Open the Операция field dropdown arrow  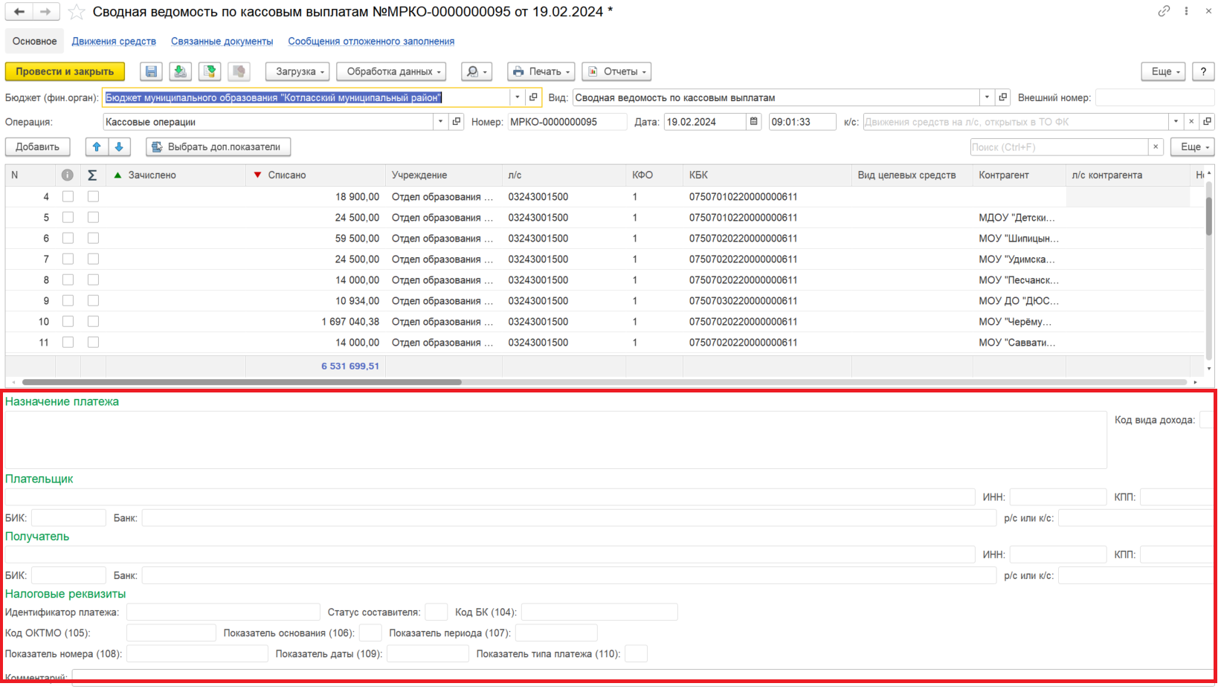tap(440, 121)
